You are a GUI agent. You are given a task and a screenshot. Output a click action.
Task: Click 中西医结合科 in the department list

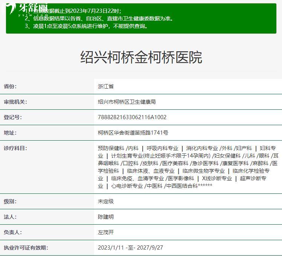182,186
